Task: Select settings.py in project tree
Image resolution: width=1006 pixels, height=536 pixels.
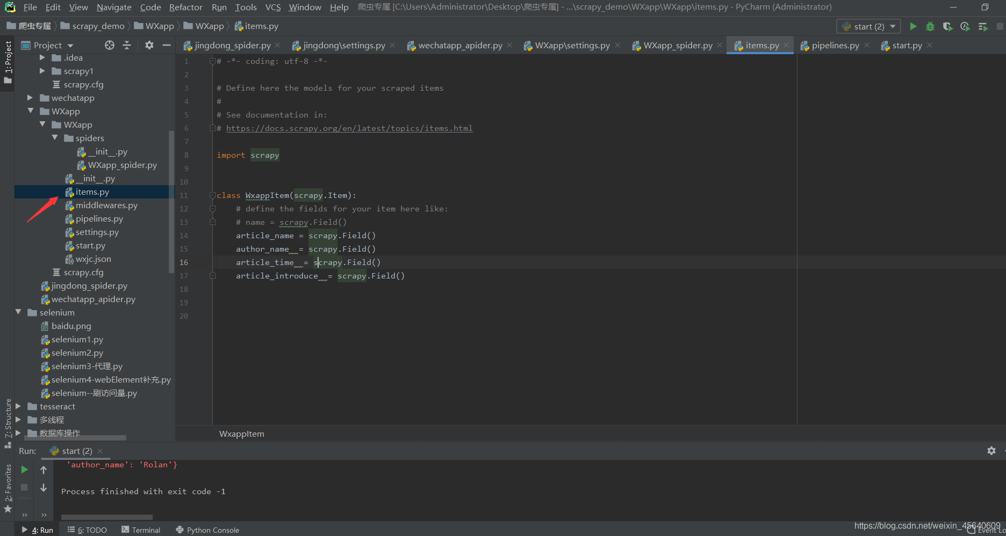Action: tap(97, 232)
